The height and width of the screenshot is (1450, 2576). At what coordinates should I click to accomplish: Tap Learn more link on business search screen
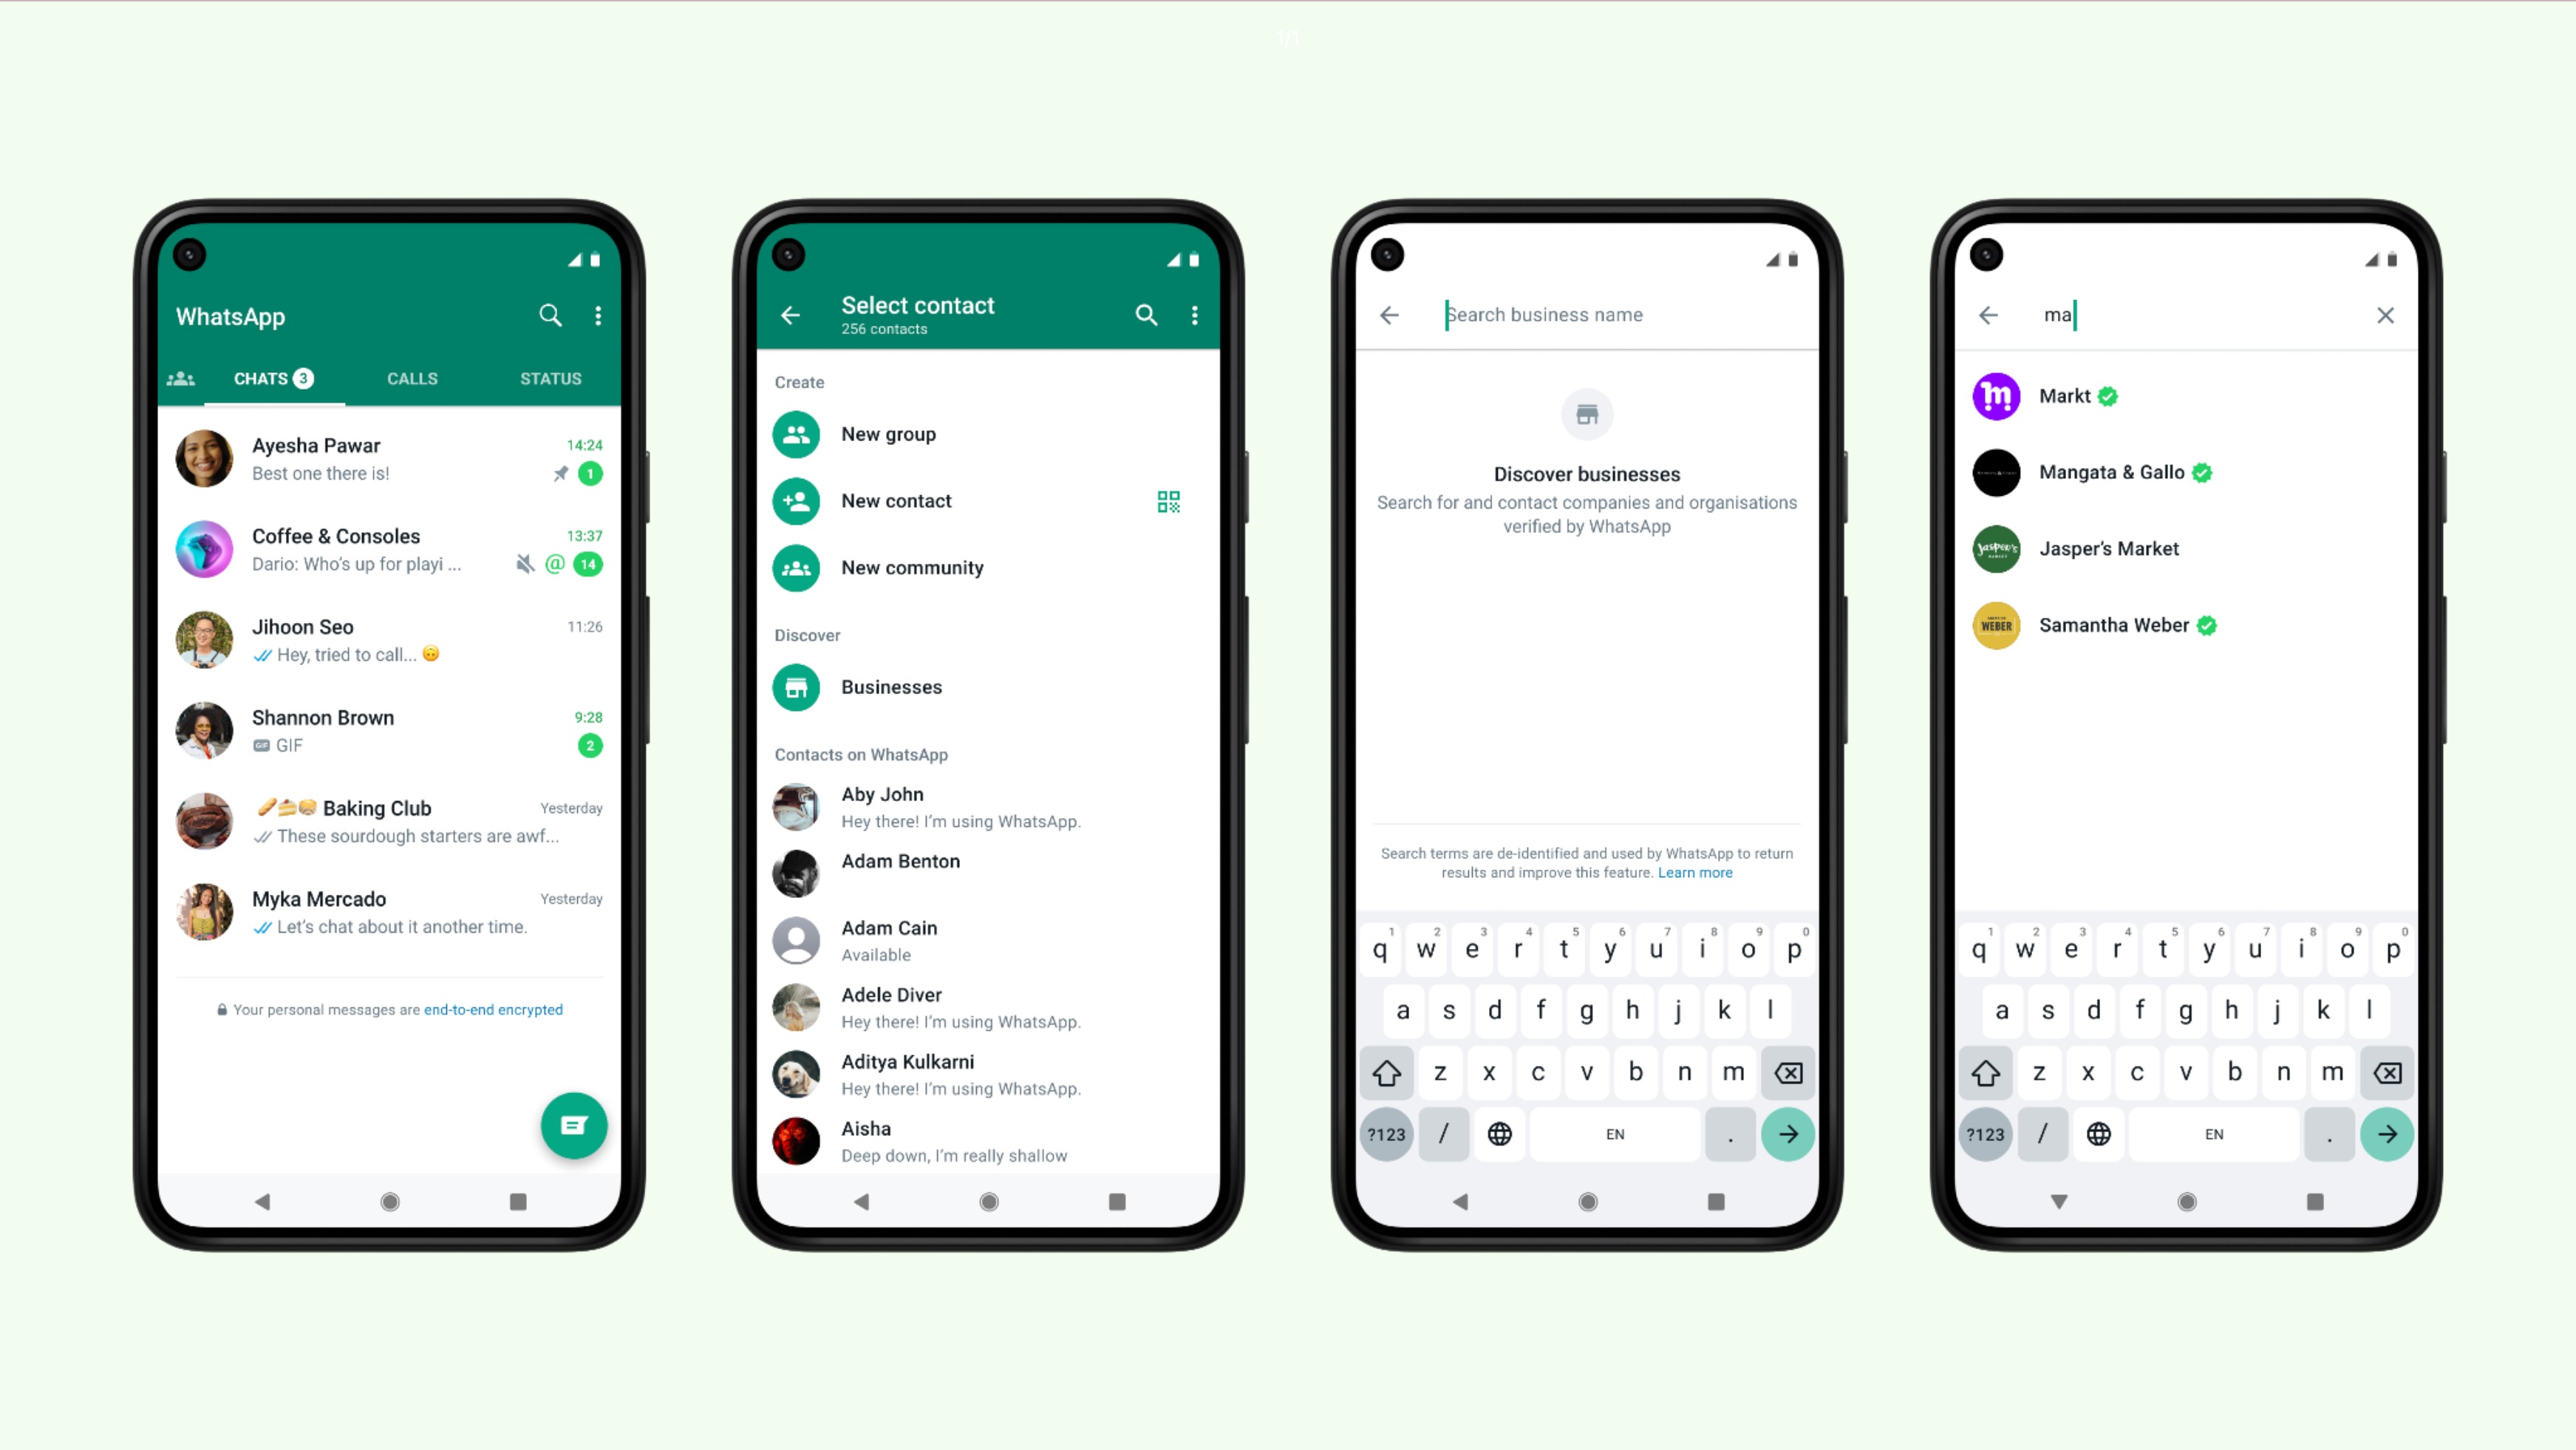pos(1693,871)
